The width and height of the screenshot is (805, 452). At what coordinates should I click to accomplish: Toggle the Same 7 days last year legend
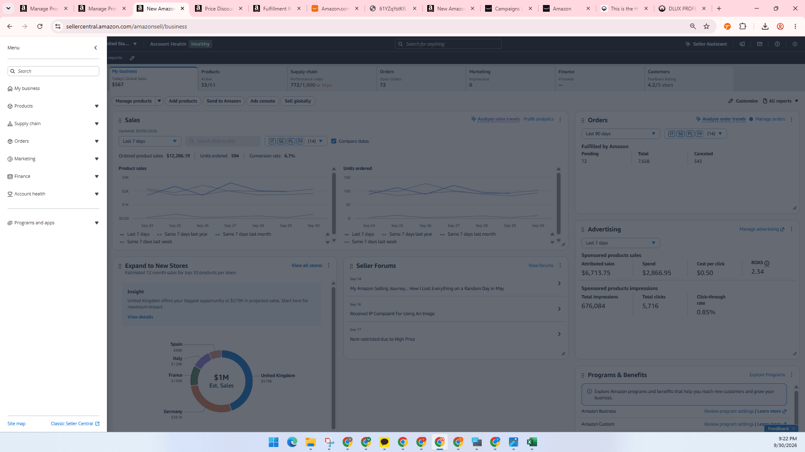point(182,234)
